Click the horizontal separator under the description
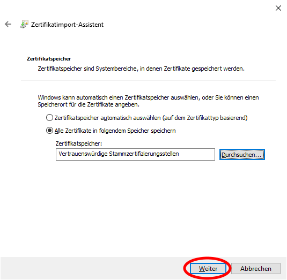Screen dimensions: 287x280 tap(148, 80)
